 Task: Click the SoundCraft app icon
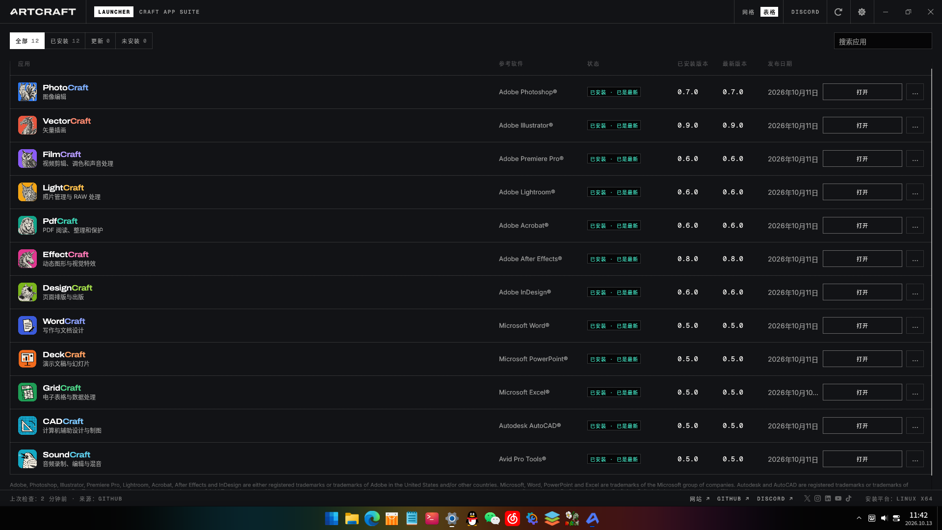point(27,459)
